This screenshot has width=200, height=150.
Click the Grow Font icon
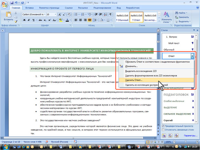(x=60, y=15)
